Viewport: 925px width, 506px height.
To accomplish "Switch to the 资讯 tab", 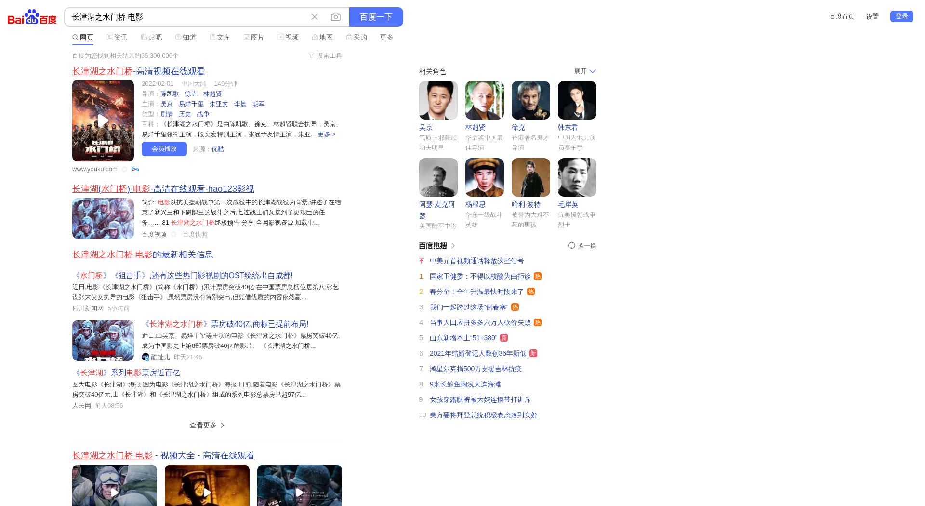I will 117,37.
